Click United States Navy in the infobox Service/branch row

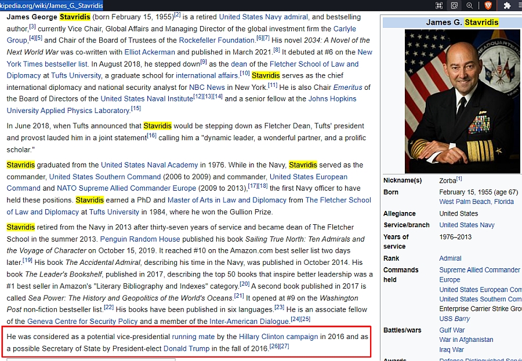[x=467, y=225]
